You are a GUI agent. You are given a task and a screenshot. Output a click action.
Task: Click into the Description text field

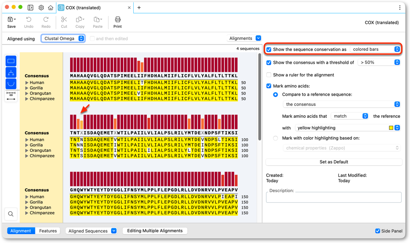[333, 197]
